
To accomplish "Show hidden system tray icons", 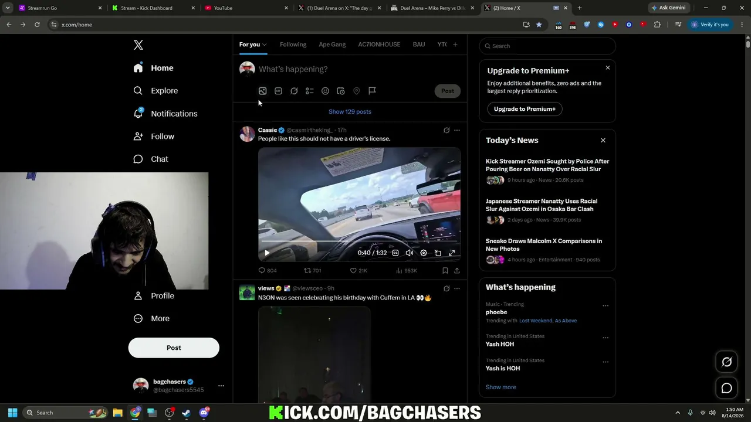I will click(678, 413).
